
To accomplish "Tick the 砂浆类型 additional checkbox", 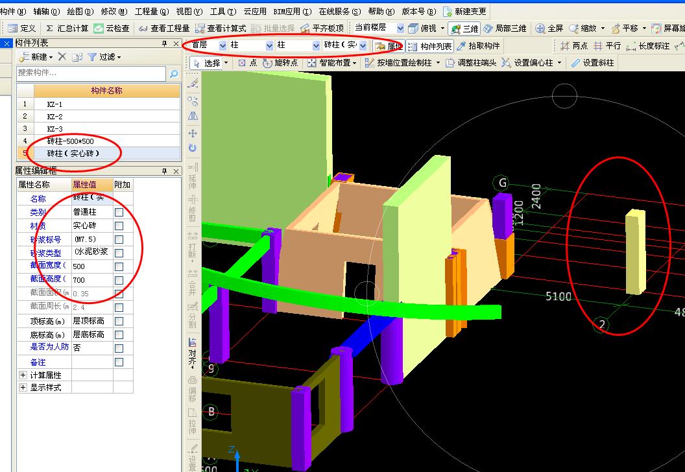I will 119,253.
